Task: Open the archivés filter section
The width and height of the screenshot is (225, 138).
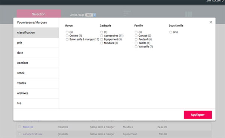Action: (36, 93)
